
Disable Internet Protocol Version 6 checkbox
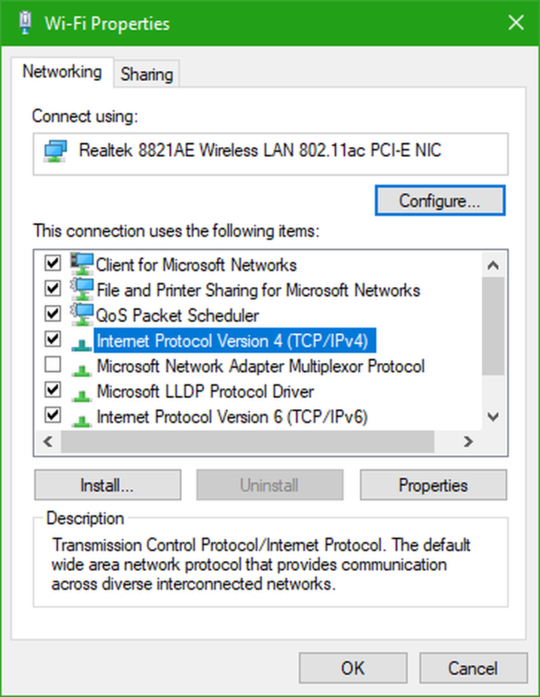52,415
